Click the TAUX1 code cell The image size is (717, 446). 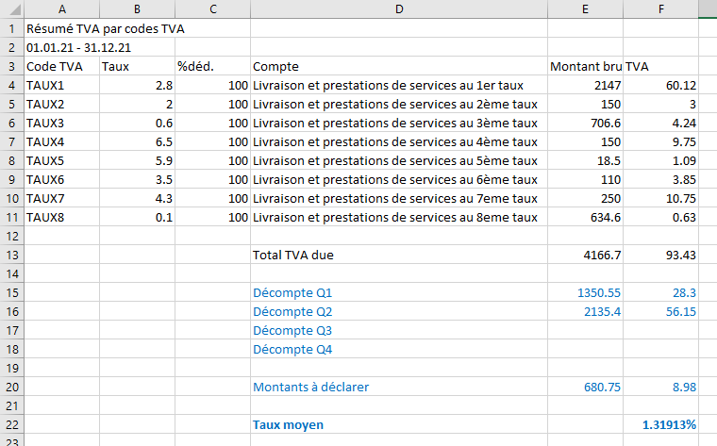pyautogui.click(x=61, y=86)
